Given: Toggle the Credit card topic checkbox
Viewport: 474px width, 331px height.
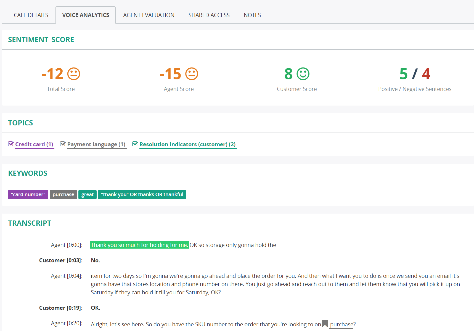Looking at the screenshot, I should (11, 144).
